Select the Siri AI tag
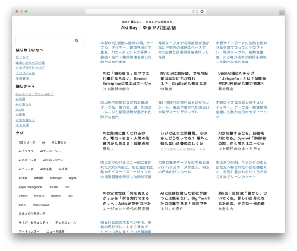Viewport: 297px width, 251px height. (23, 205)
